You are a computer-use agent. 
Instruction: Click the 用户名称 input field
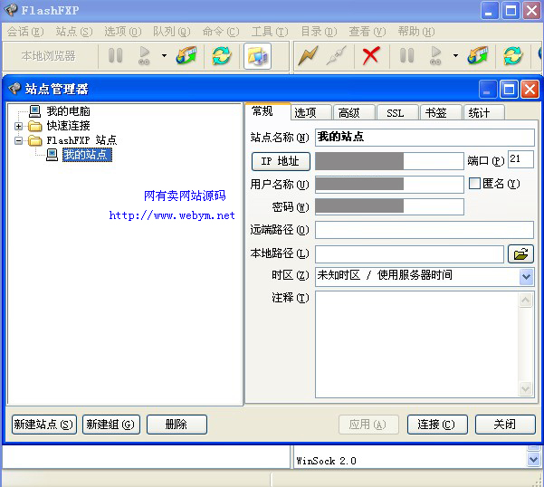[389, 185]
